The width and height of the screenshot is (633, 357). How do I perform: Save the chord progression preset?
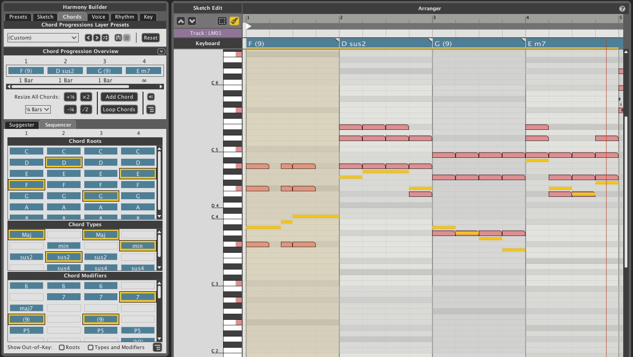(x=118, y=38)
